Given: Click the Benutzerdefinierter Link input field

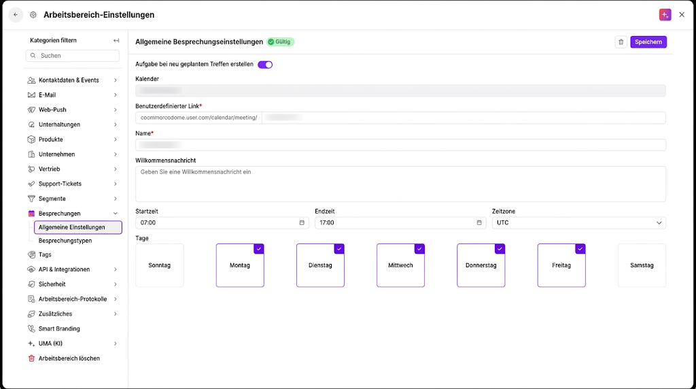Looking at the screenshot, I should pos(464,118).
